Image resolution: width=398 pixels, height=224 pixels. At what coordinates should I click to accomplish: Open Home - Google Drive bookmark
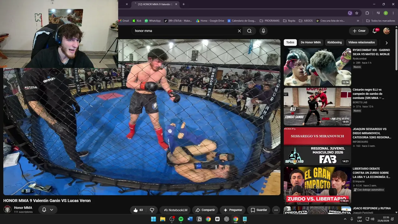tap(210, 21)
